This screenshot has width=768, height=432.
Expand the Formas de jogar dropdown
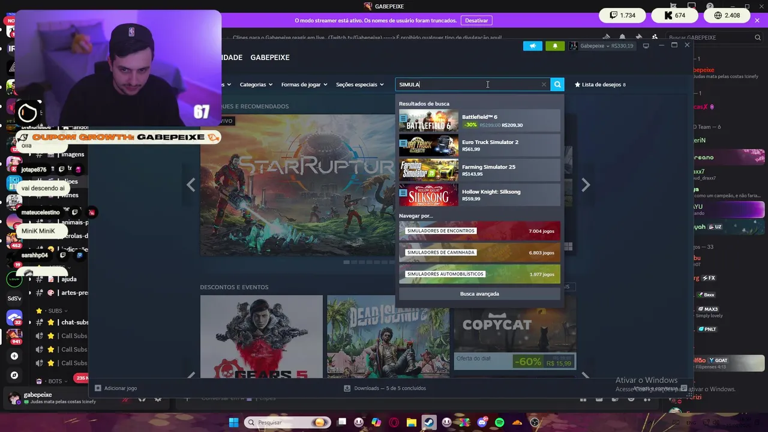tap(304, 85)
